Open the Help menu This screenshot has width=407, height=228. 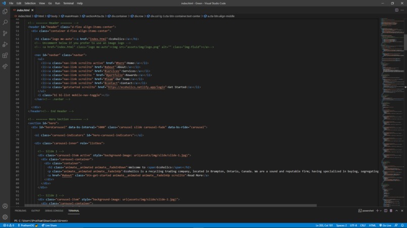pyautogui.click(x=80, y=4)
